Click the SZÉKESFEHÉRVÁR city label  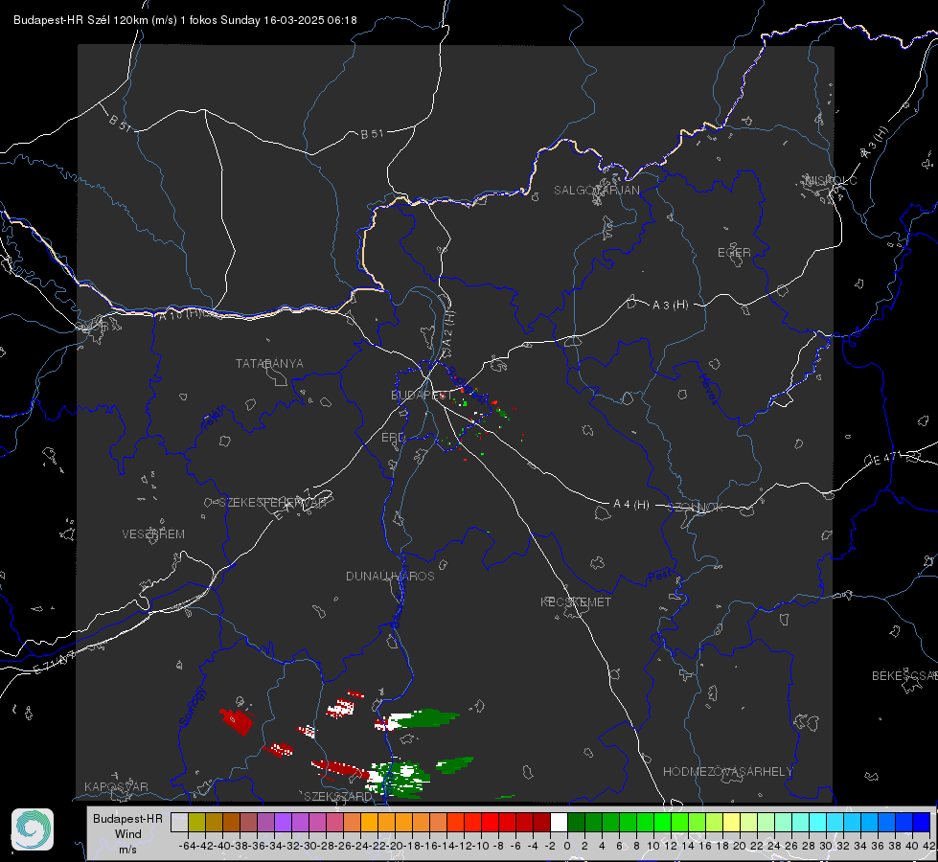[x=273, y=503]
